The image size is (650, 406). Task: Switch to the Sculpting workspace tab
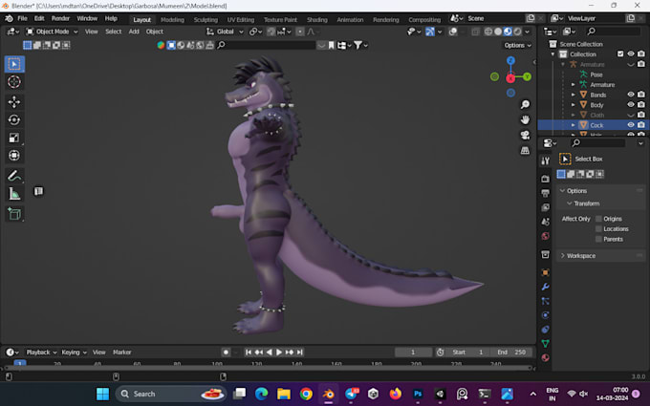pos(206,19)
